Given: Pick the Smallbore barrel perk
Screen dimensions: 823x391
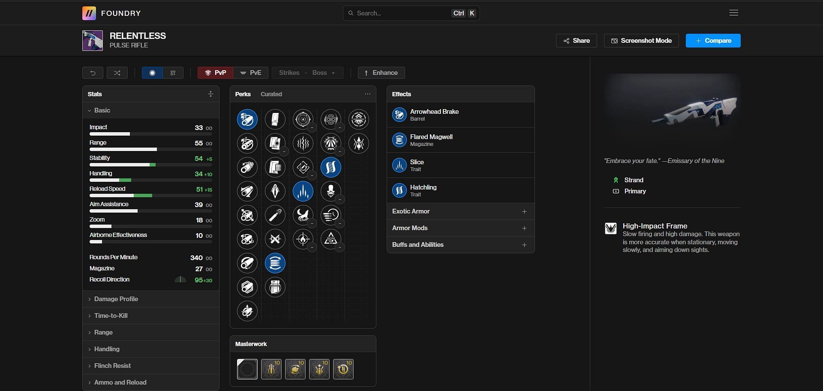Looking at the screenshot, I should click(247, 311).
